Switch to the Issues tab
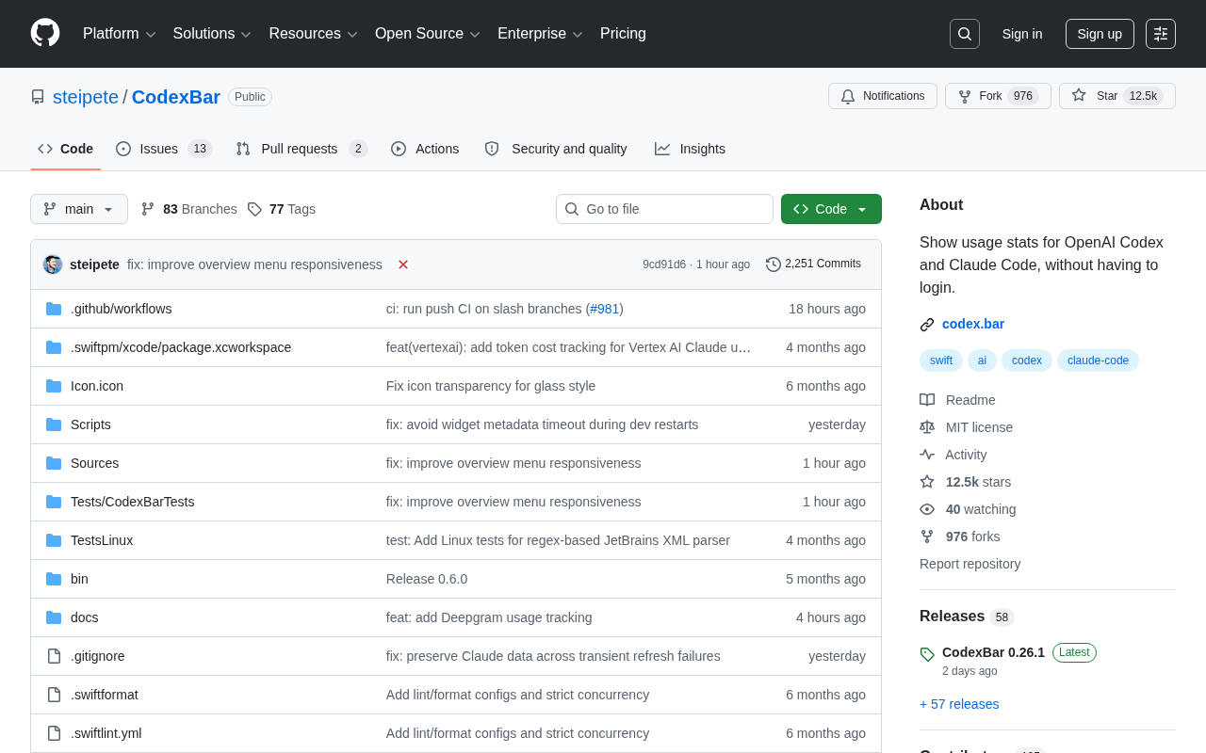This screenshot has width=1206, height=753. click(164, 149)
